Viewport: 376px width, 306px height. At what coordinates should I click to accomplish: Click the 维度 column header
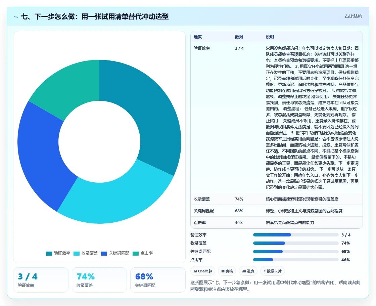click(198, 37)
